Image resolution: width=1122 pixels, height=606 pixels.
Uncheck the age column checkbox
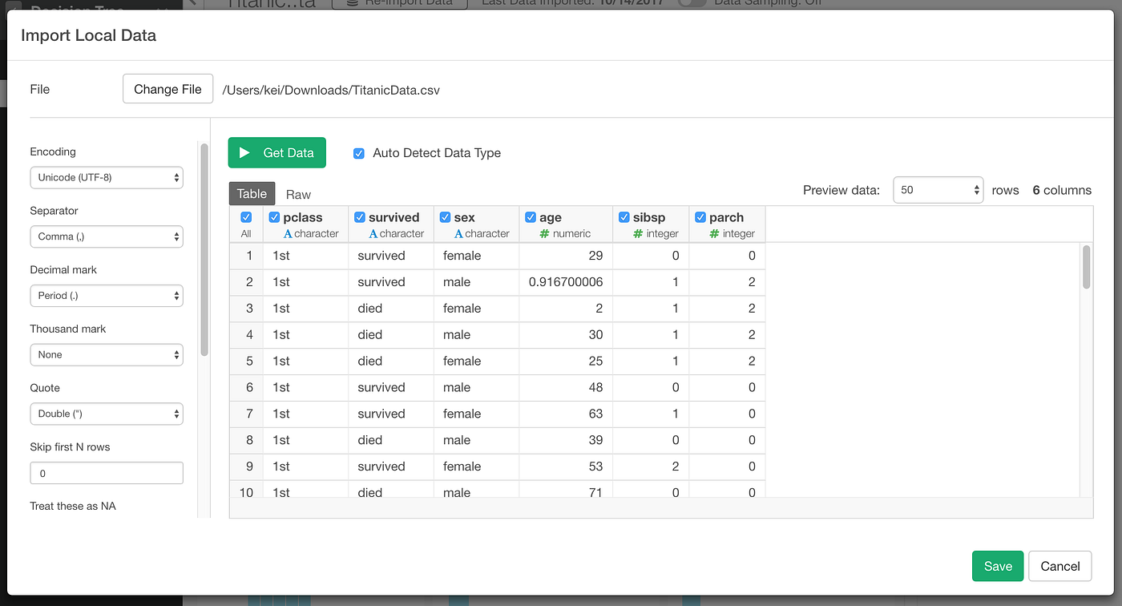(531, 216)
